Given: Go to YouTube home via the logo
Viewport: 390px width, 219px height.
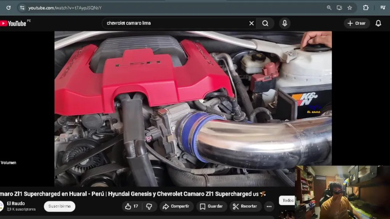Looking at the screenshot, I should point(13,23).
